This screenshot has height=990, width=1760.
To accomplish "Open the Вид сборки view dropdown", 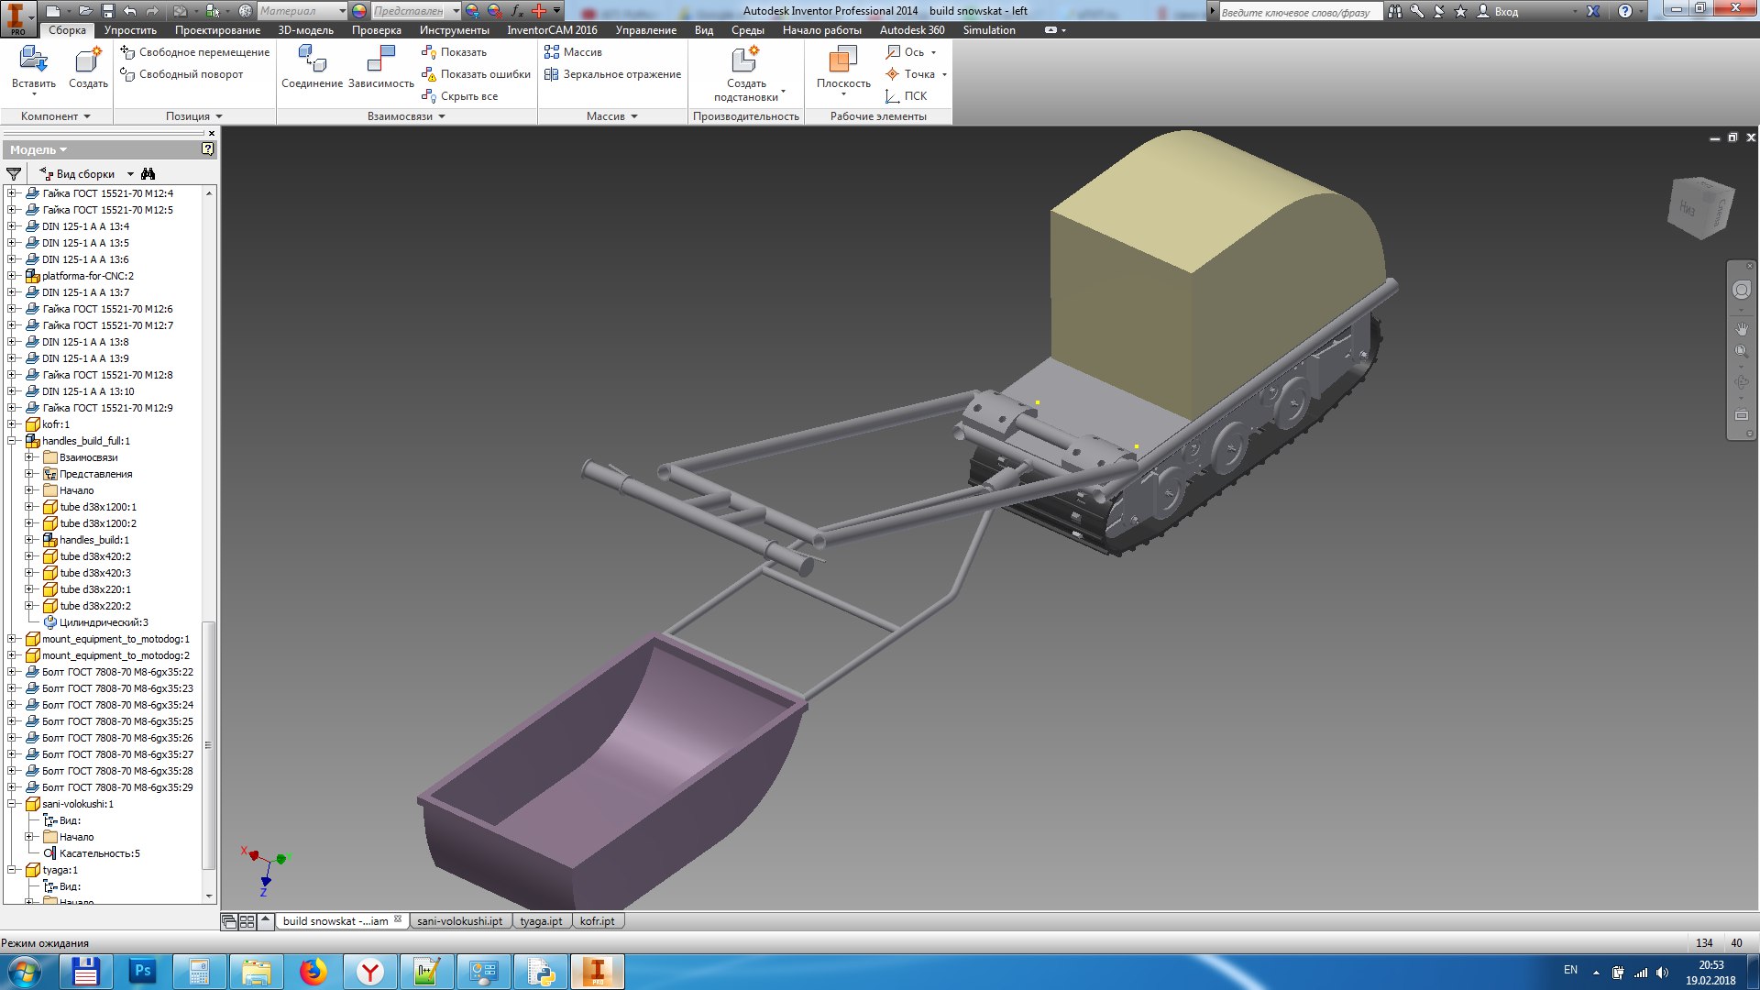I will 130,173.
